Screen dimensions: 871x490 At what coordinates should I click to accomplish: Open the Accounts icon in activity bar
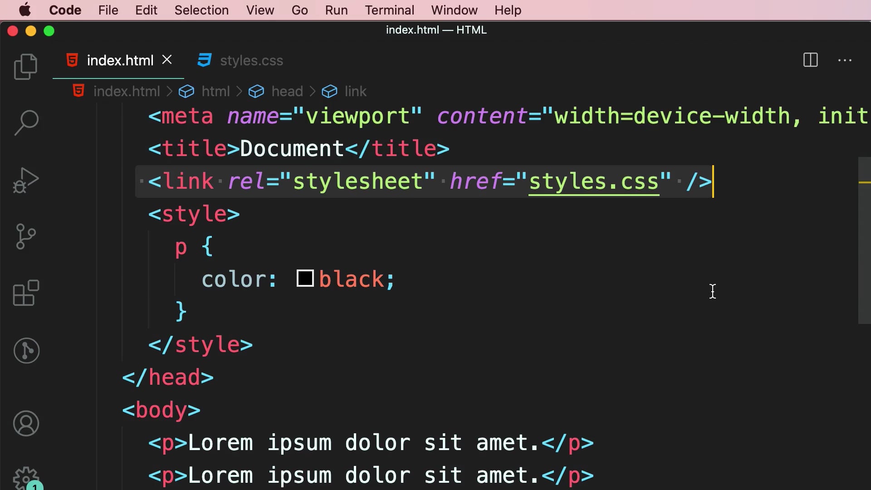click(x=26, y=423)
